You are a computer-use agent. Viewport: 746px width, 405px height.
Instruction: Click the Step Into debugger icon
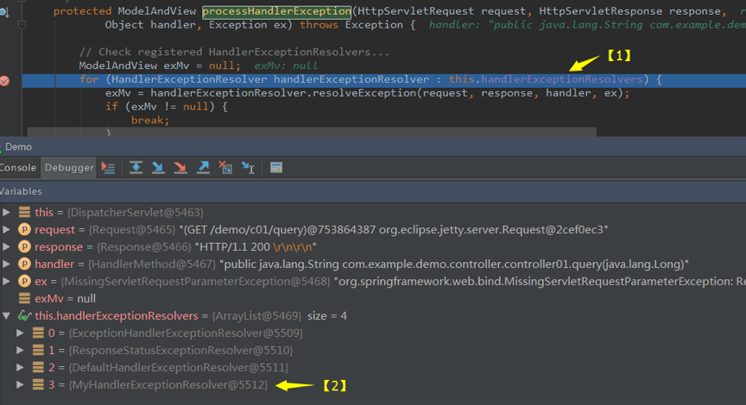coord(158,168)
